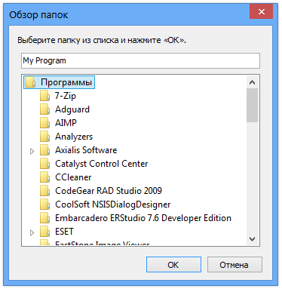282x289 pixels.
Task: Click the My Program folder name field
Action: click(x=140, y=60)
